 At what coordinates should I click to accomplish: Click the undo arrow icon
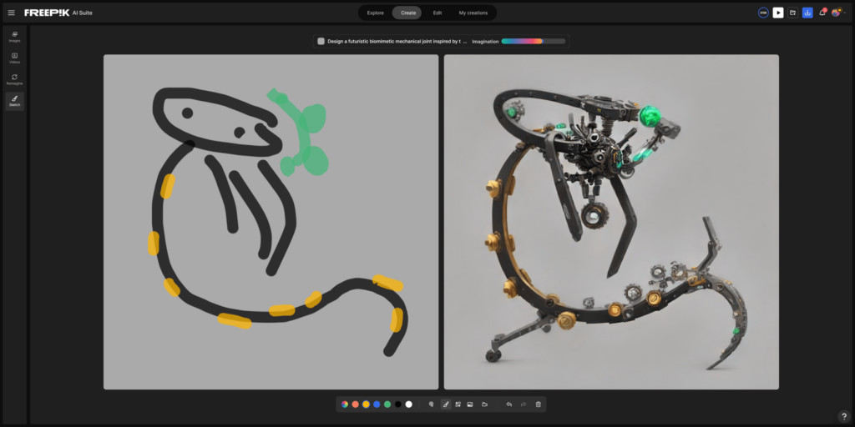508,404
